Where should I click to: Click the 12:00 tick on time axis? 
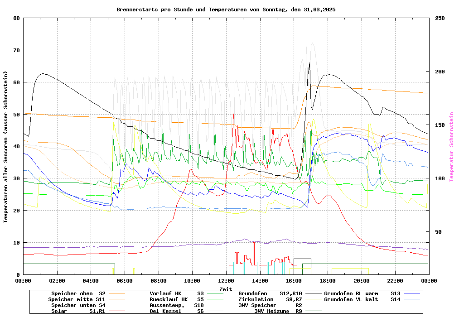point(226,281)
